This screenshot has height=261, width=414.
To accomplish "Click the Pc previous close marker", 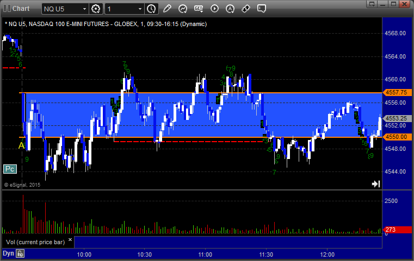I will [x=10, y=169].
